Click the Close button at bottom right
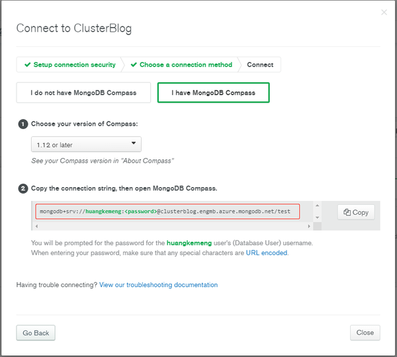 pos(365,333)
